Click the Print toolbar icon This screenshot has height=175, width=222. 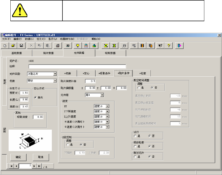tap(58, 45)
